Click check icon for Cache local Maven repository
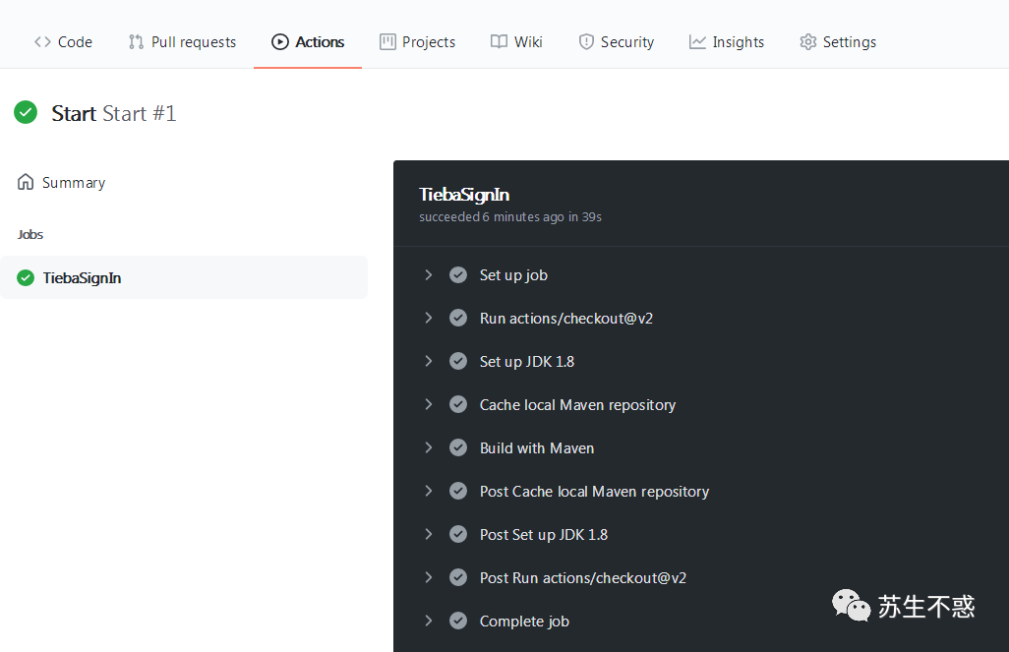This screenshot has height=652, width=1009. coord(458,404)
